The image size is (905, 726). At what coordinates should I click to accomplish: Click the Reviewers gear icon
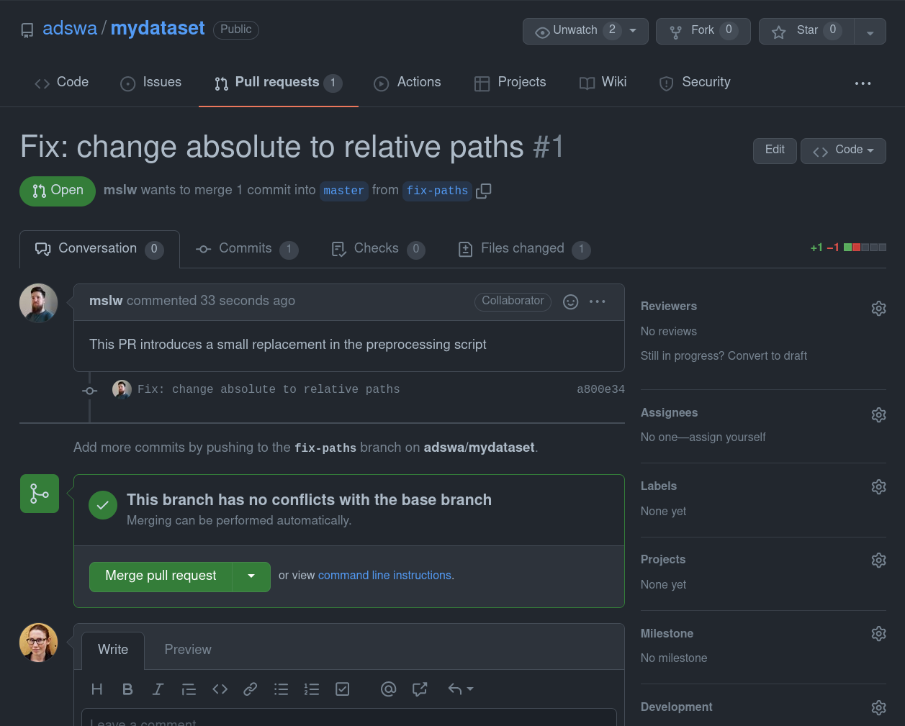pyautogui.click(x=878, y=308)
